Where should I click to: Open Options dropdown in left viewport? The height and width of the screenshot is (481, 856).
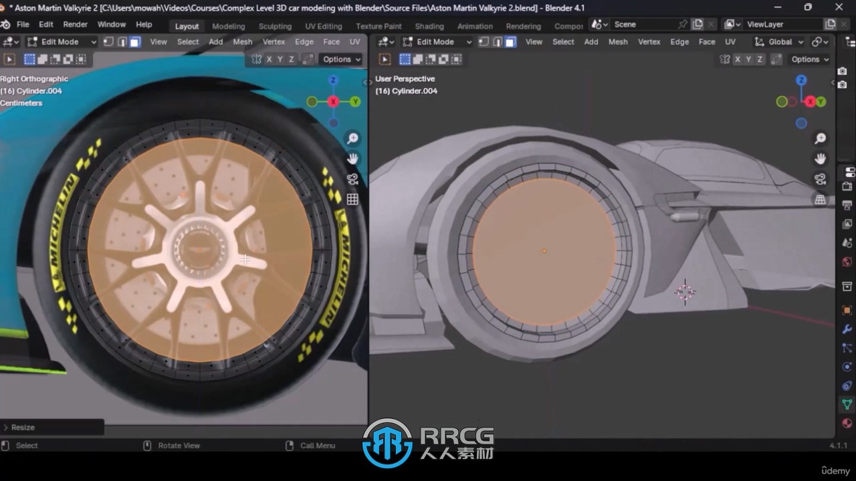(x=342, y=59)
